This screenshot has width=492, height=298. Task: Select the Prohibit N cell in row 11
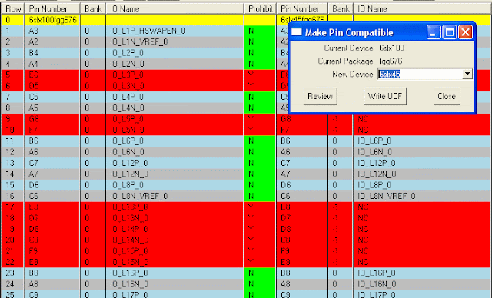[x=260, y=141]
